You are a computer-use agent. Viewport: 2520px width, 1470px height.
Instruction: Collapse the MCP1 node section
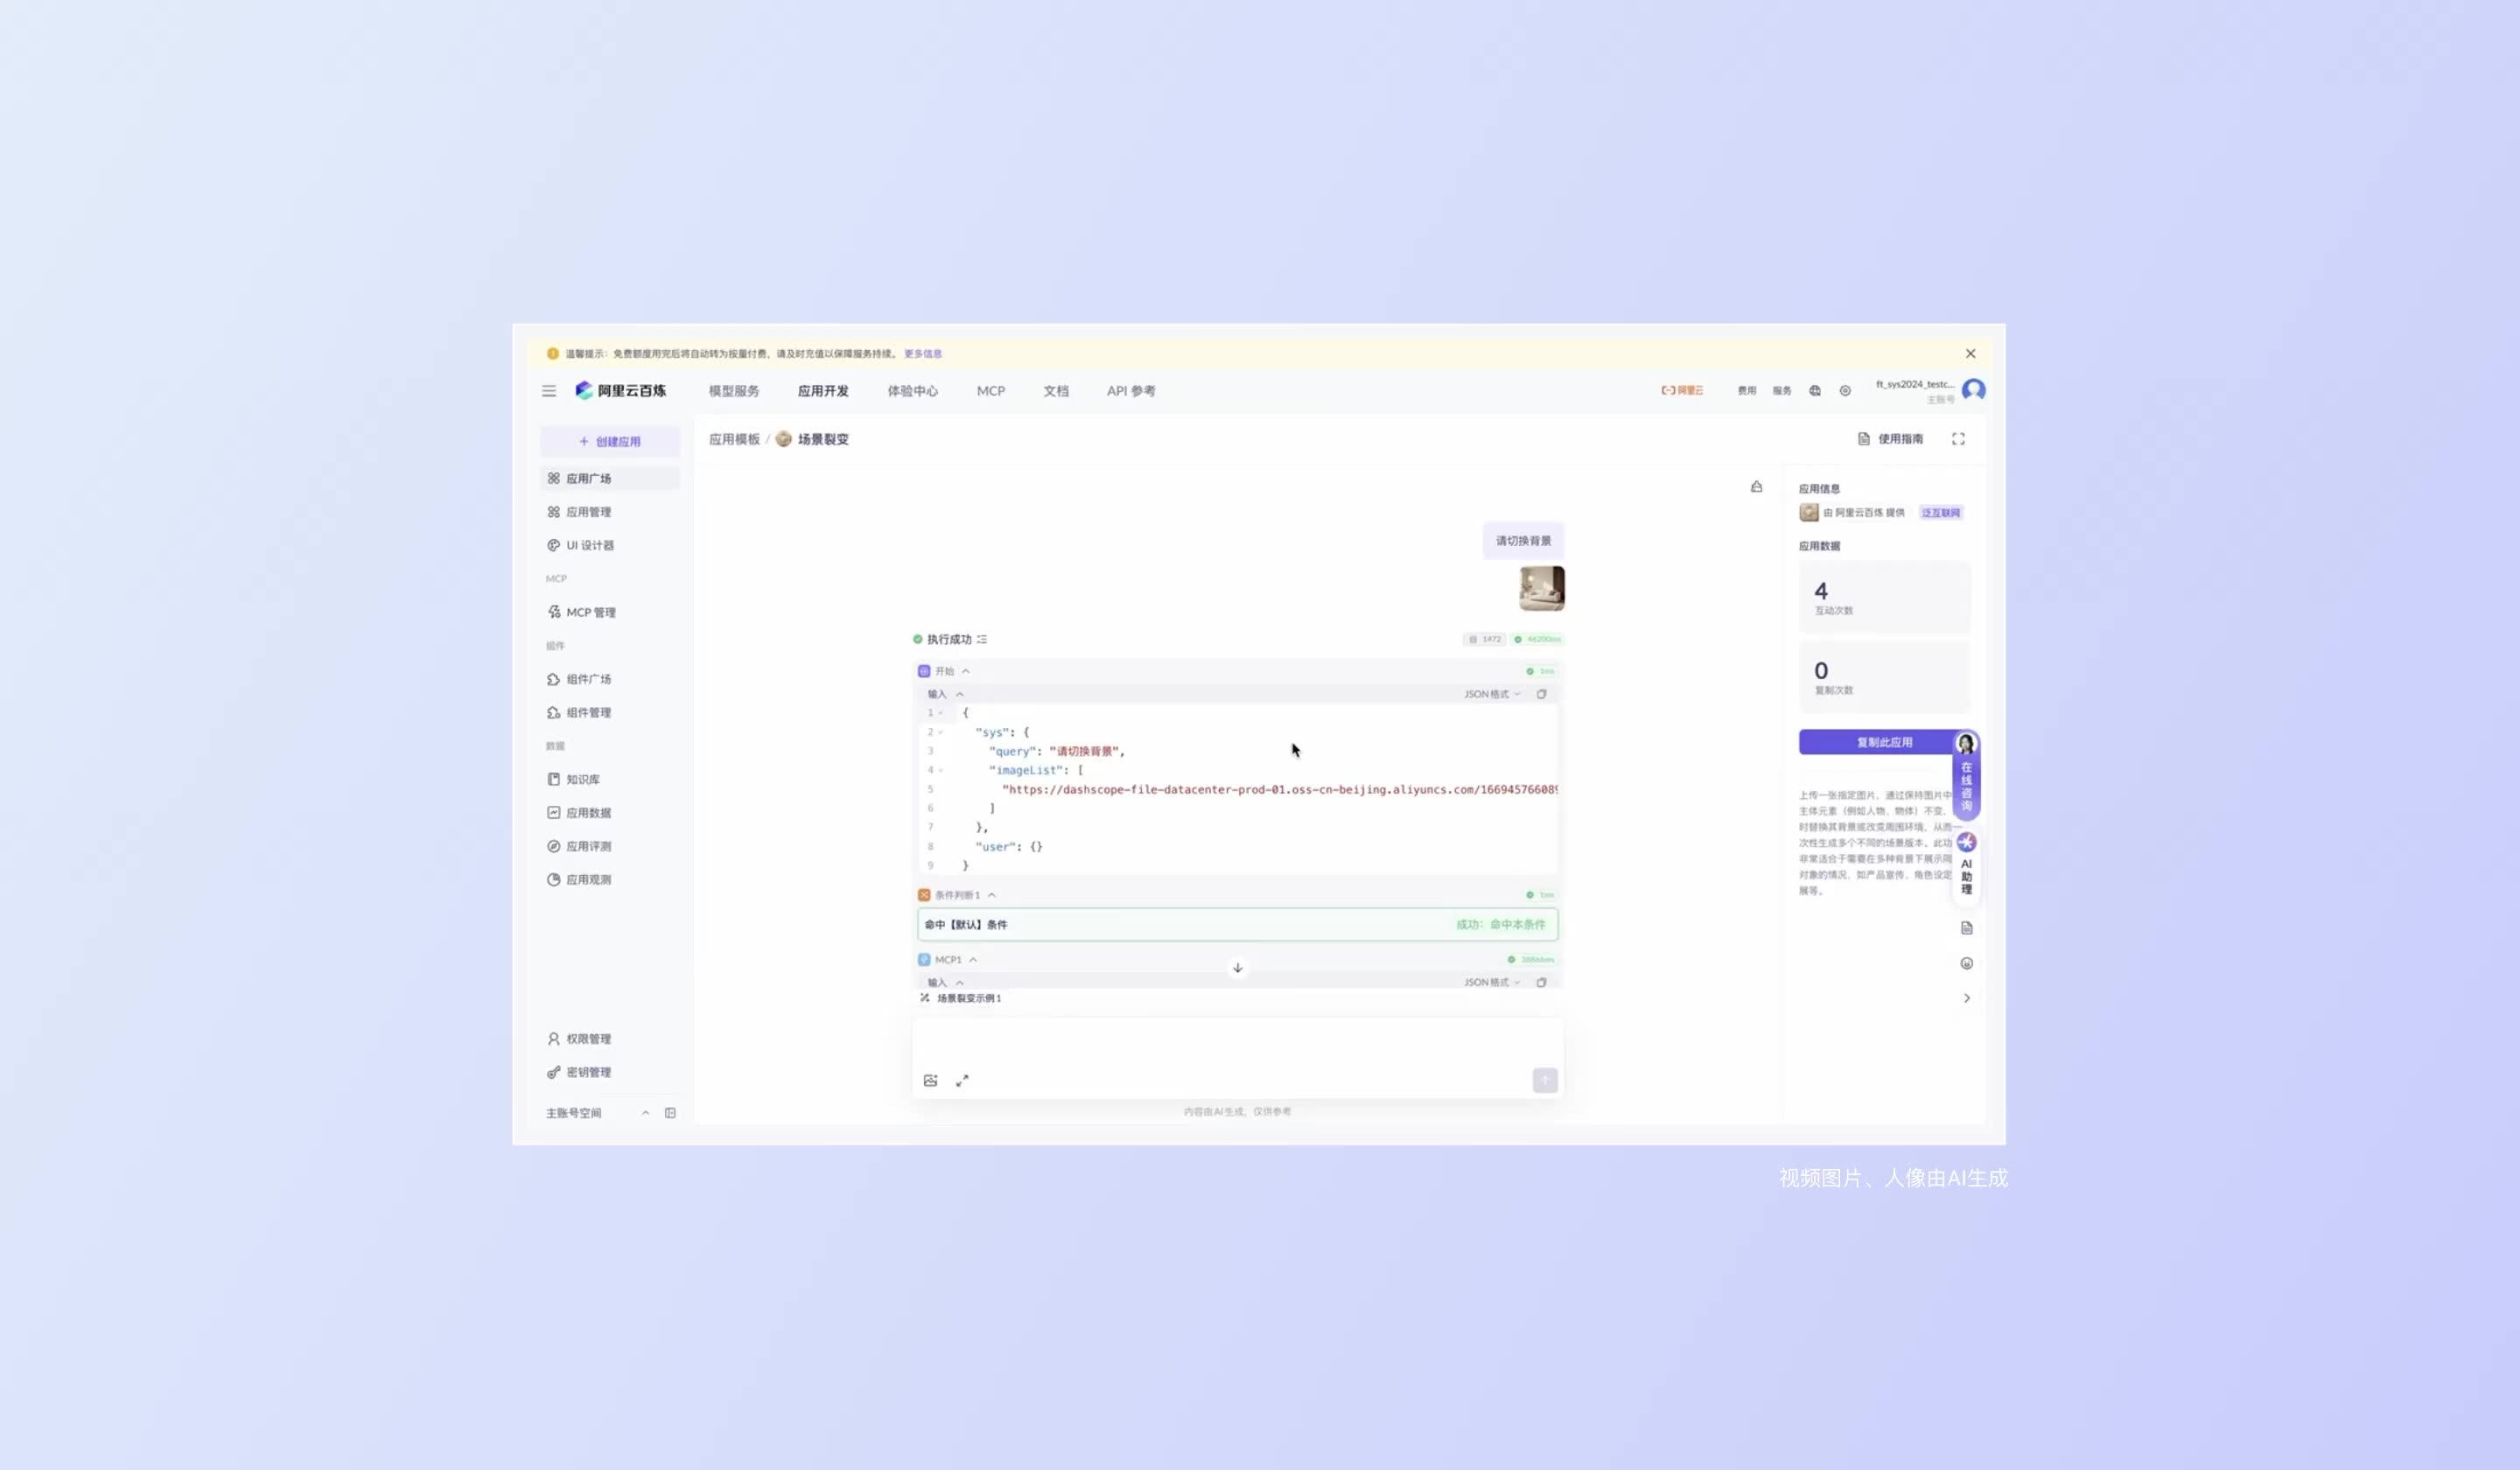(973, 960)
